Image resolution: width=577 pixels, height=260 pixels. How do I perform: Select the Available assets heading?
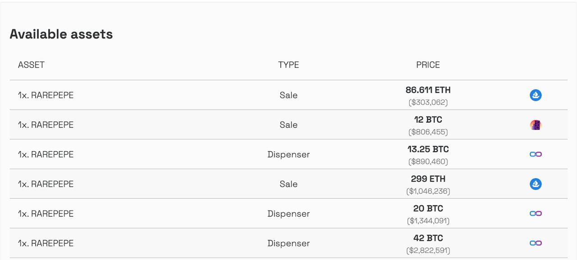[x=61, y=34]
